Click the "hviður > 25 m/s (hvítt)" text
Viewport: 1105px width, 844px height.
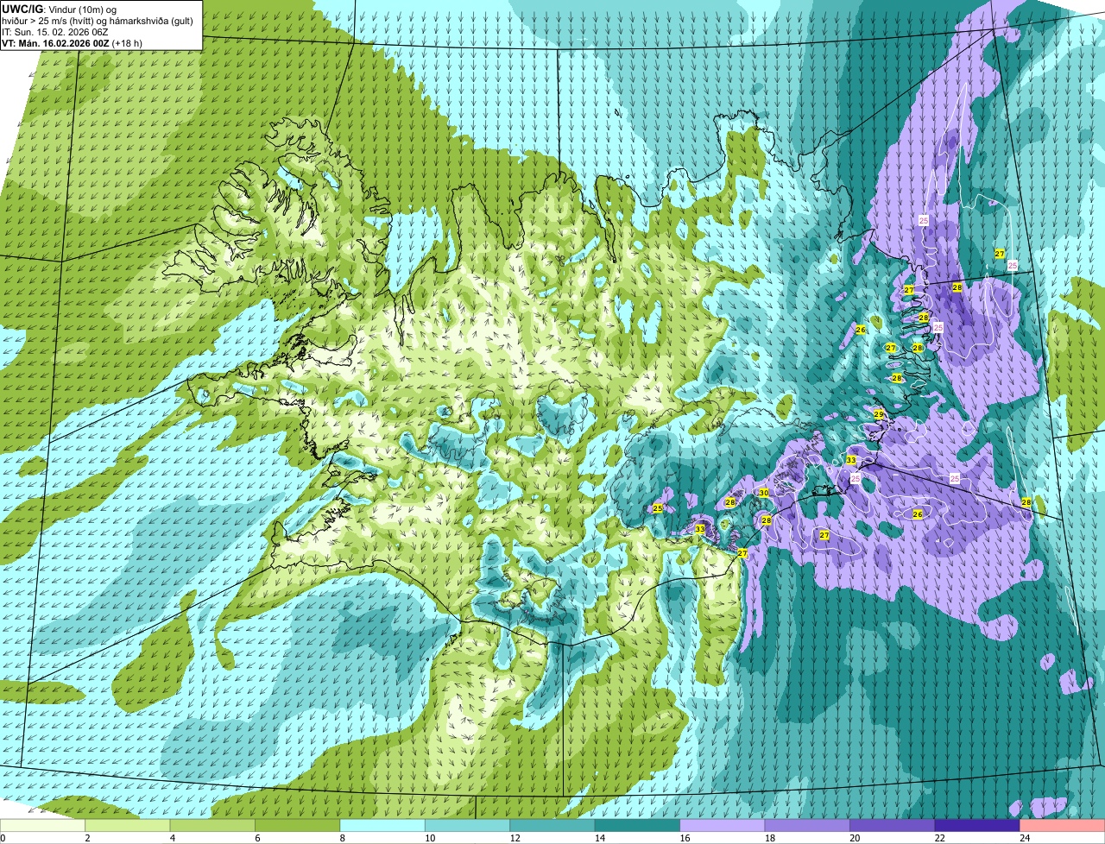48,21
